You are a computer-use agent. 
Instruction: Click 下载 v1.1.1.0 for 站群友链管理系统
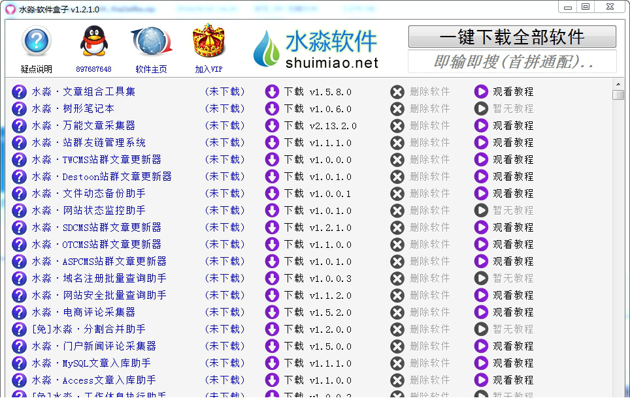pos(318,143)
